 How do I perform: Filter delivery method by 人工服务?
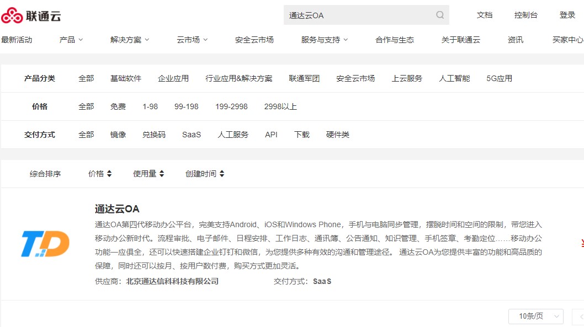click(x=233, y=135)
